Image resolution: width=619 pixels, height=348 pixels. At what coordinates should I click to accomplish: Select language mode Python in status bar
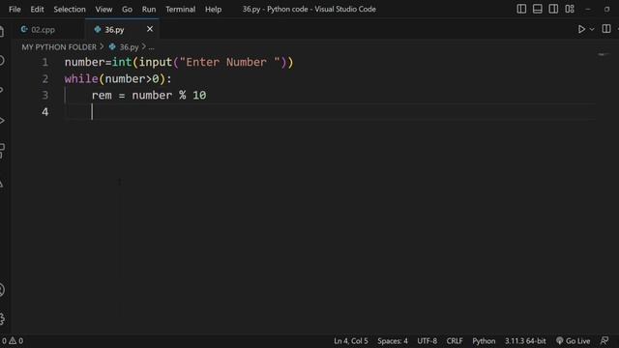click(484, 341)
